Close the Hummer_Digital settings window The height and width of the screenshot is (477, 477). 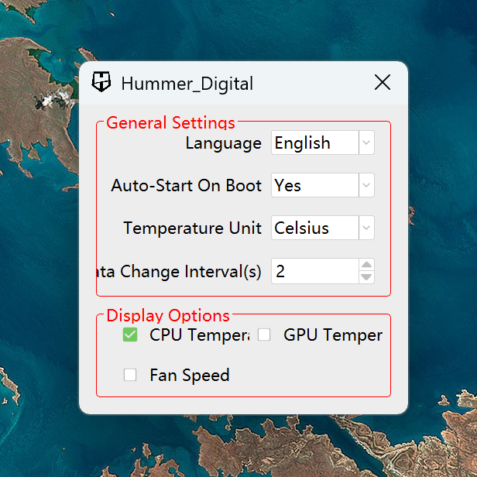383,82
